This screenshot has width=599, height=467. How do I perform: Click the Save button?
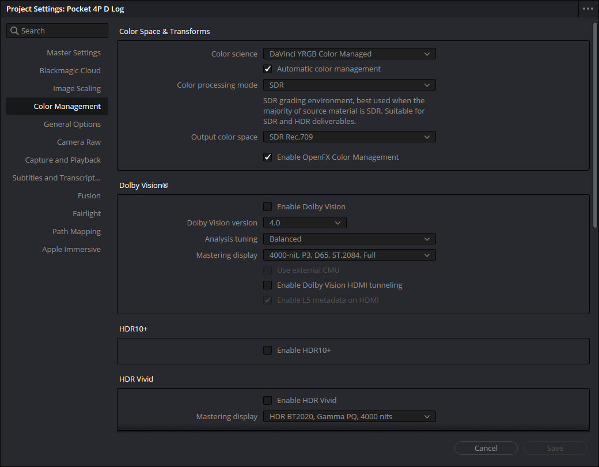click(x=555, y=448)
